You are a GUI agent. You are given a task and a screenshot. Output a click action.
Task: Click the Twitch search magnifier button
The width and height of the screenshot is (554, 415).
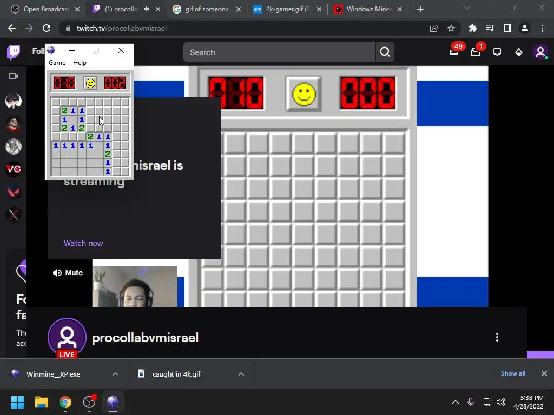pos(385,52)
